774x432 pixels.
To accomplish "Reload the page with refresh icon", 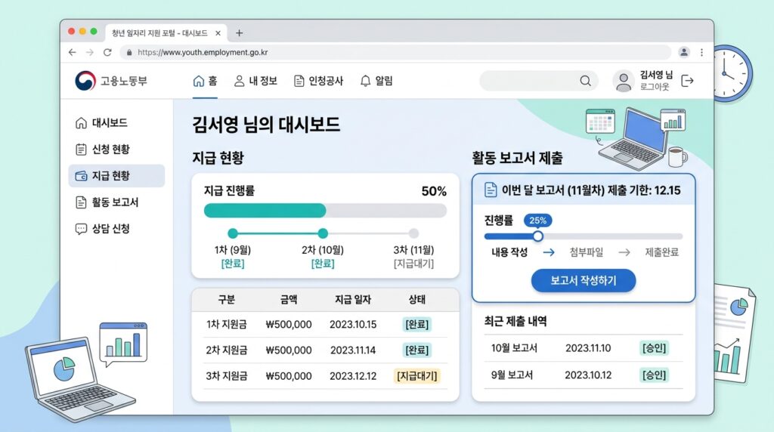I will click(107, 52).
